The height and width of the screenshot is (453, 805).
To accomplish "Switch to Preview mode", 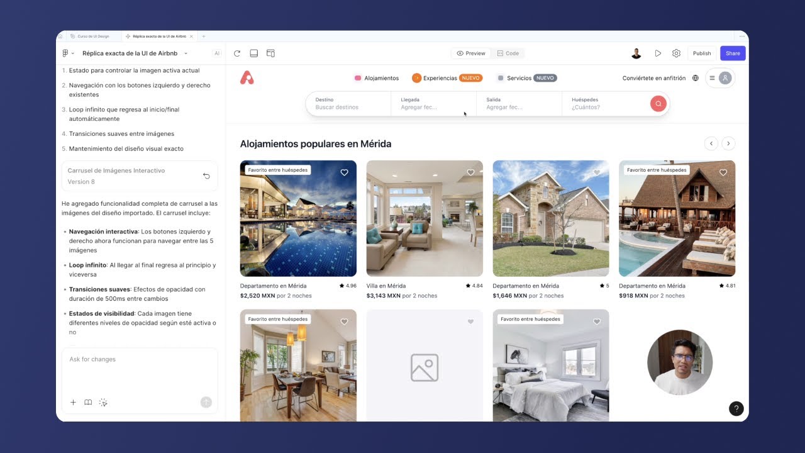I will click(x=471, y=53).
